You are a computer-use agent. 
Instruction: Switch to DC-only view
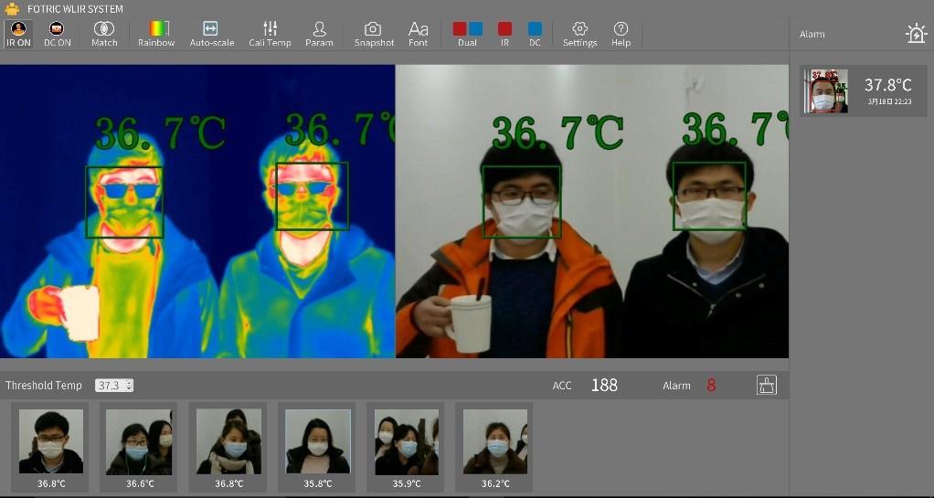[535, 34]
